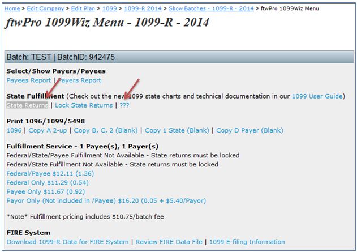Click the 'Select/Show Payers/Payees' heading

pyautogui.click(x=56, y=71)
